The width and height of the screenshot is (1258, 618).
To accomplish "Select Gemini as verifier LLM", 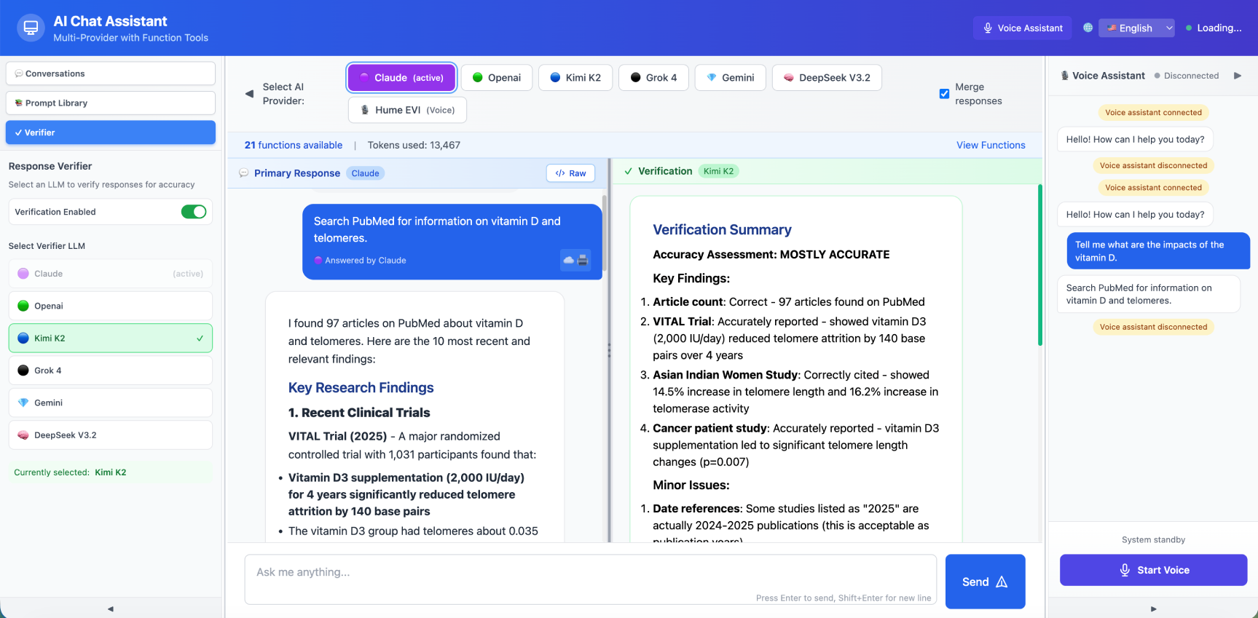I will point(111,403).
